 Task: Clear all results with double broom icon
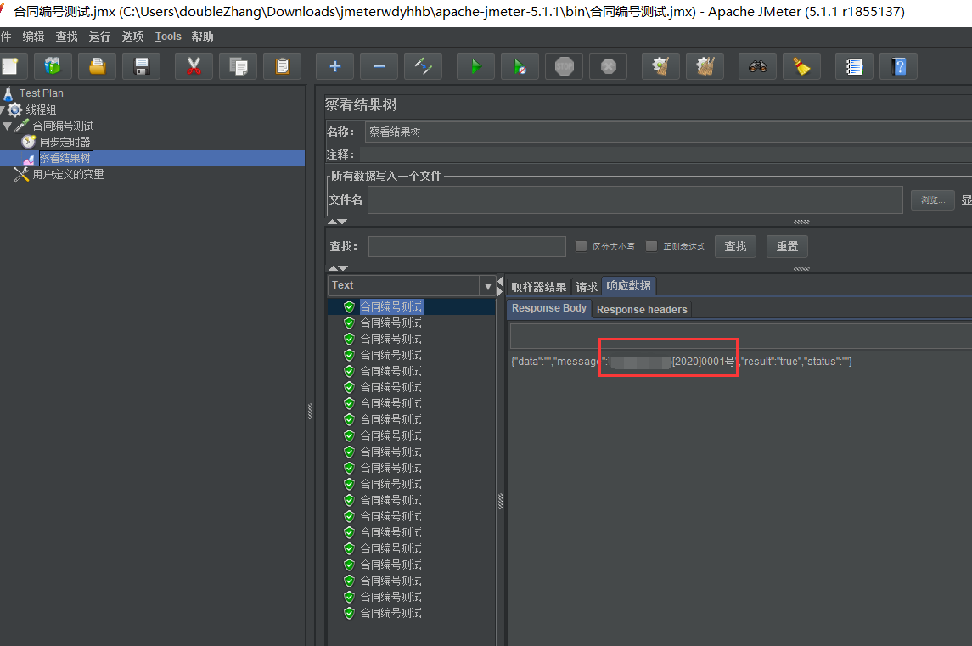pyautogui.click(x=705, y=66)
